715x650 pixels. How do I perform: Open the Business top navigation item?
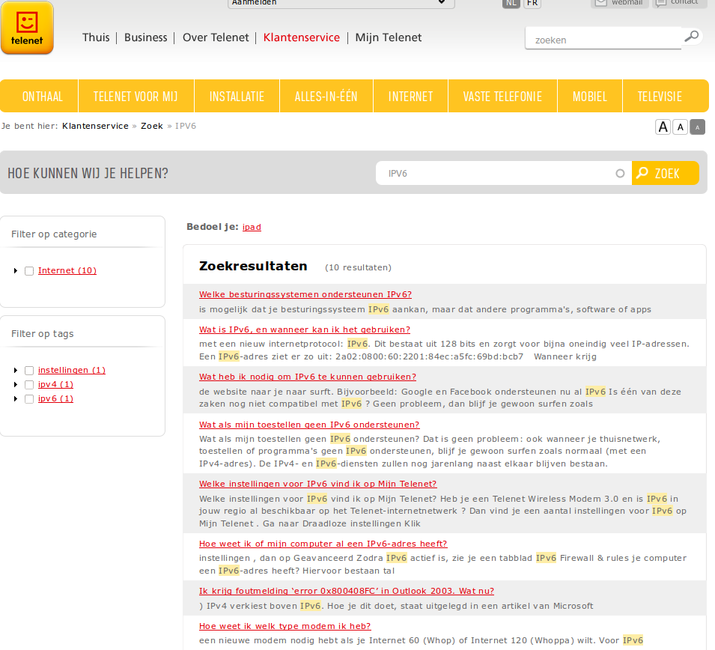tap(145, 37)
